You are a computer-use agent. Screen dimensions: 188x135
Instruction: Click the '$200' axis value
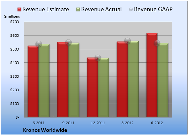(14, 90)
